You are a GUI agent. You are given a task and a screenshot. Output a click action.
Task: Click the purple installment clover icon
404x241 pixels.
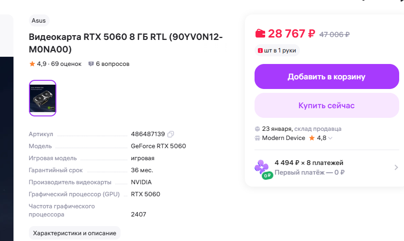point(262,167)
